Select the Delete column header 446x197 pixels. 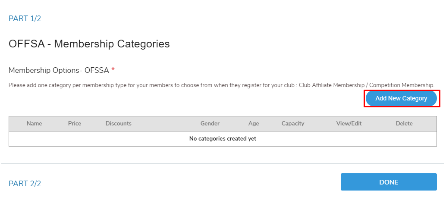click(404, 124)
